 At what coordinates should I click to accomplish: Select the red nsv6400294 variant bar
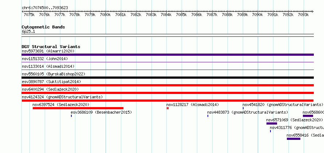tap(167, 93)
